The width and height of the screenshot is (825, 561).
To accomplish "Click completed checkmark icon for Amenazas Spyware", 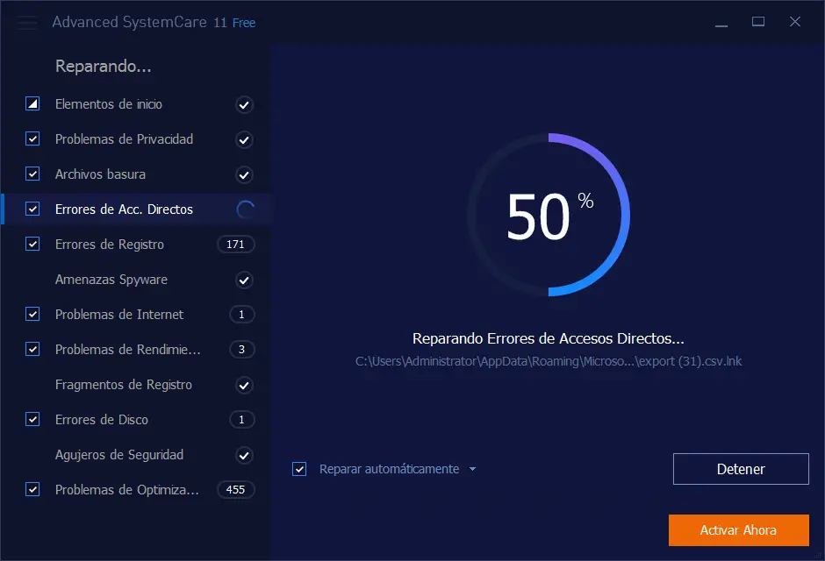I will click(244, 280).
